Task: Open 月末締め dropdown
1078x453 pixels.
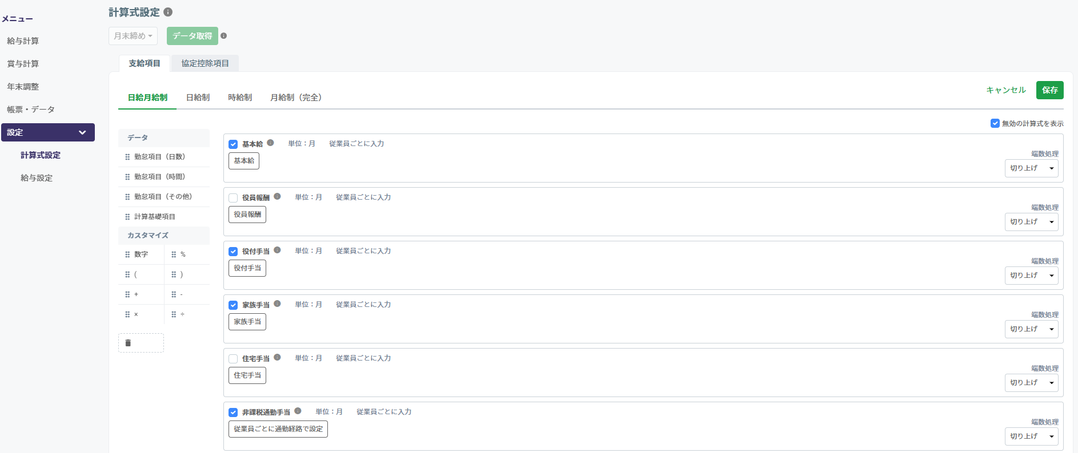Action: pos(133,36)
